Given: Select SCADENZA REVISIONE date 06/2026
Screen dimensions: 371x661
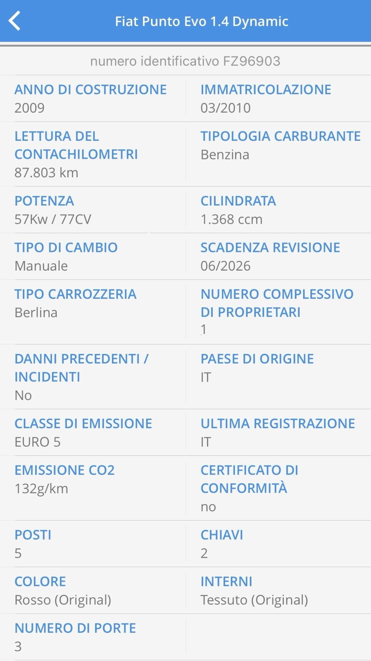Looking at the screenshot, I should [270, 256].
